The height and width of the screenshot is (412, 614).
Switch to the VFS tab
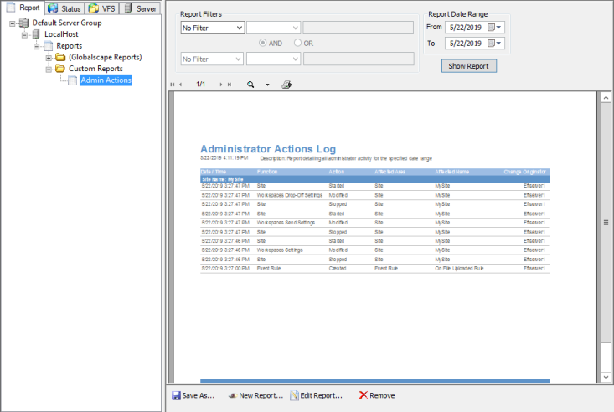click(103, 8)
